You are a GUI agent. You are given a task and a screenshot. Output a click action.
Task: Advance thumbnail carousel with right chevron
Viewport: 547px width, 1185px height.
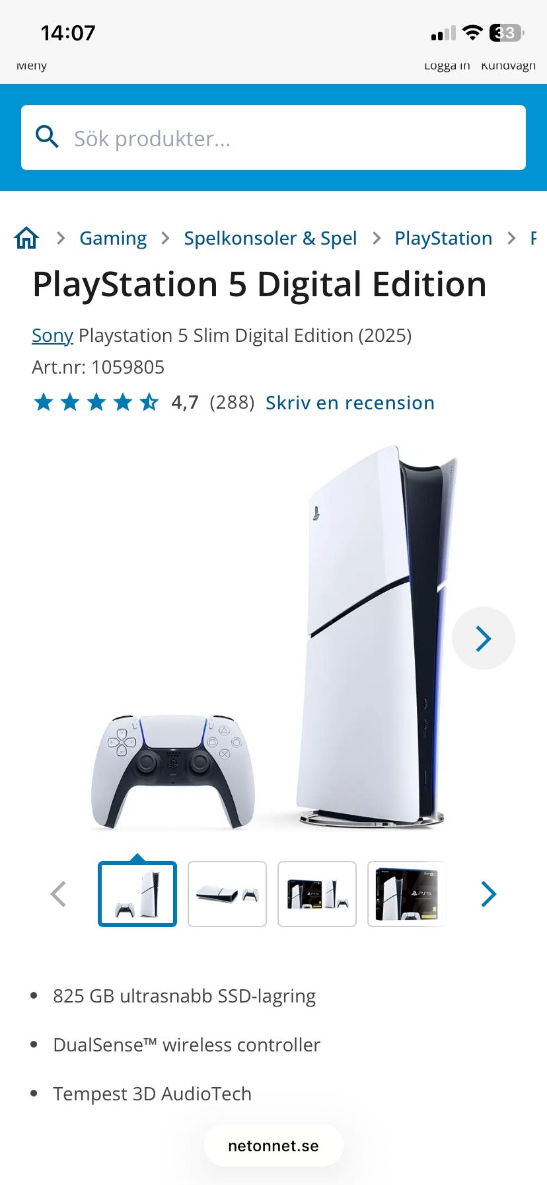point(488,894)
